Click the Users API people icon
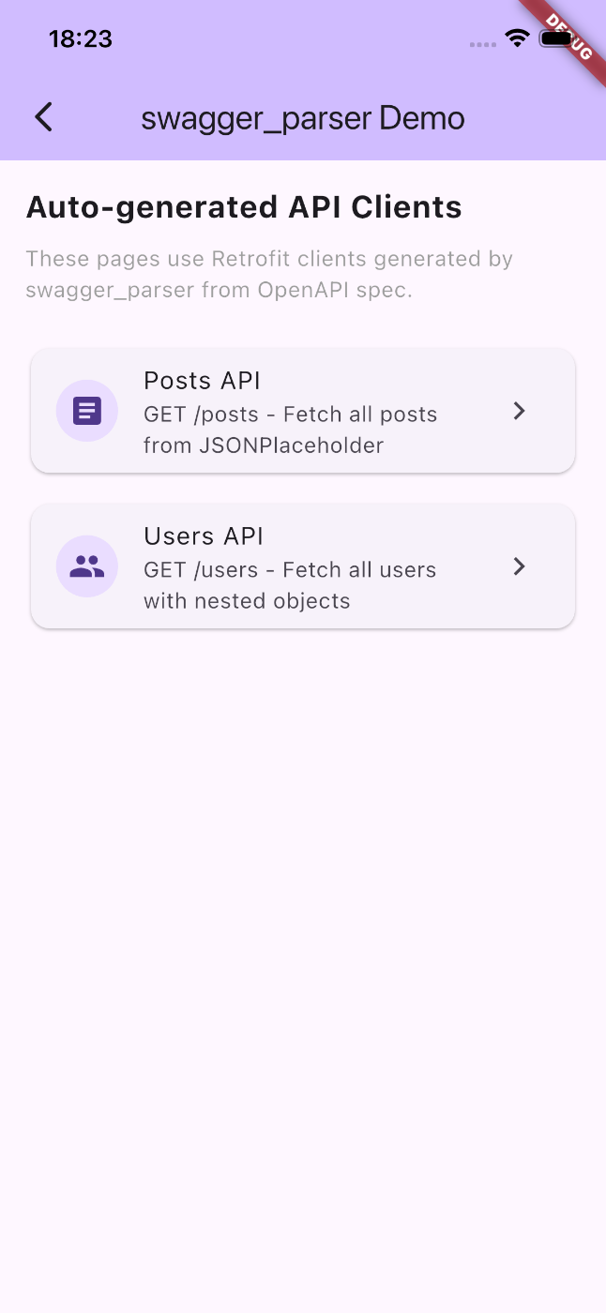The width and height of the screenshot is (606, 1313). coord(87,566)
